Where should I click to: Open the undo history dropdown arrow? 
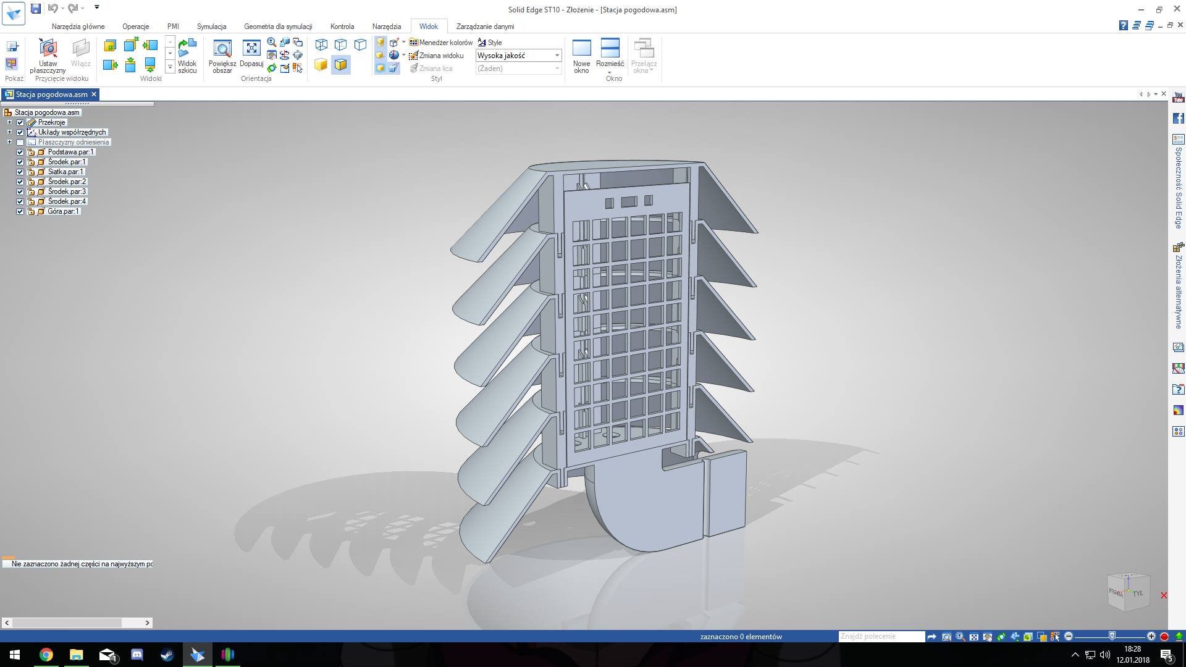63,8
